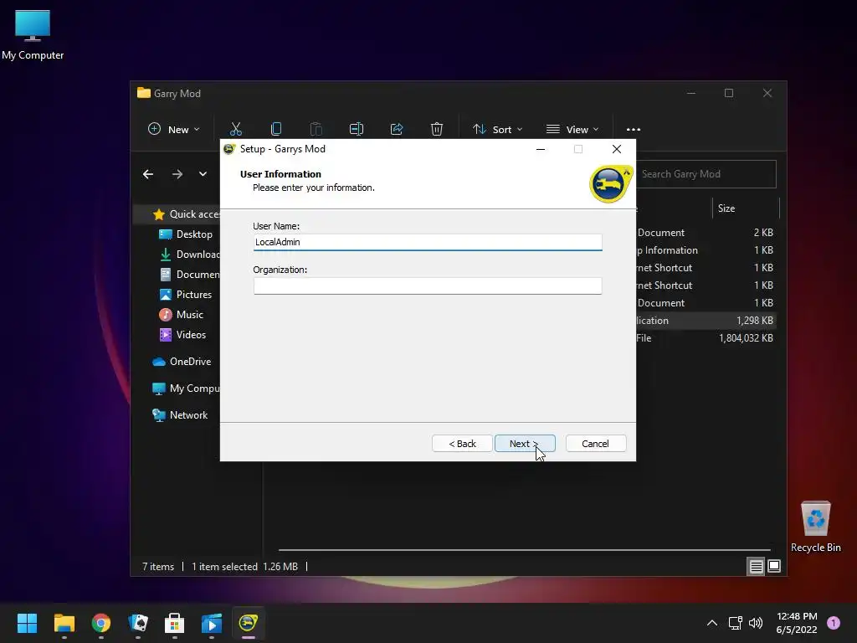Select Network in the navigation pane
Viewport: 857px width, 643px height.
[180, 415]
